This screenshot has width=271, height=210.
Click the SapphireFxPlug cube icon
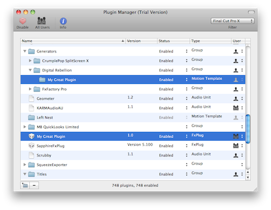pos(31,146)
